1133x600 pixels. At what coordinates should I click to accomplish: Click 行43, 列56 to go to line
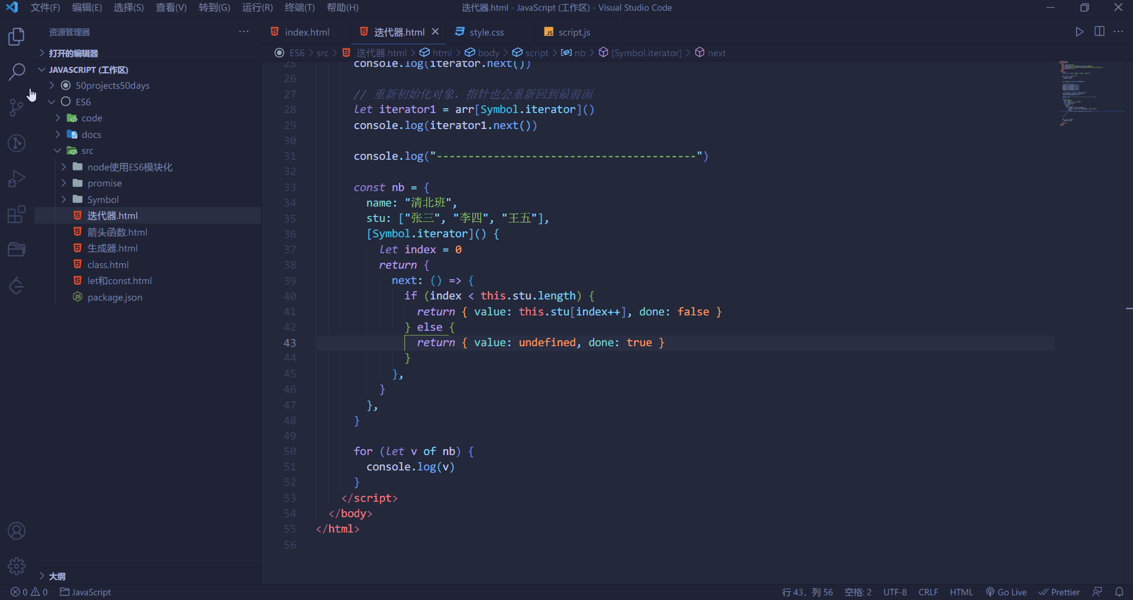[x=807, y=592]
